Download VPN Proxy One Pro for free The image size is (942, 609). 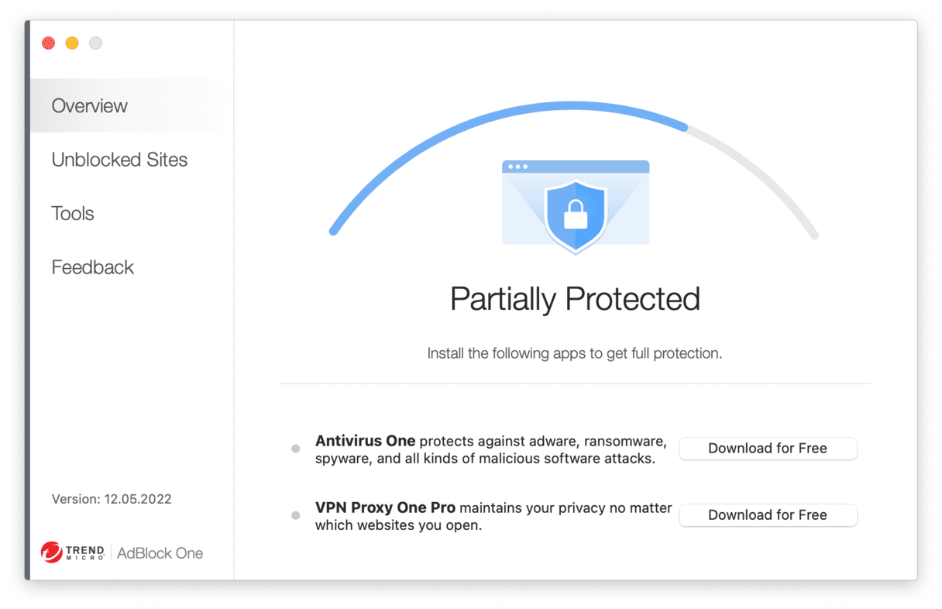pos(768,514)
